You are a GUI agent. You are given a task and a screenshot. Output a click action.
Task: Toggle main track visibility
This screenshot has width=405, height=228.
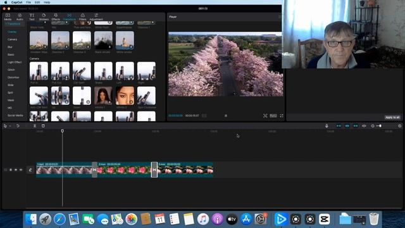[x=16, y=170]
